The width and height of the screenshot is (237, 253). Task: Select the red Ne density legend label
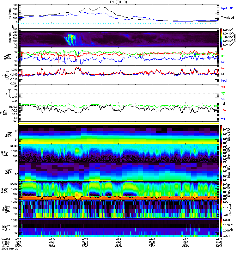click(223, 68)
